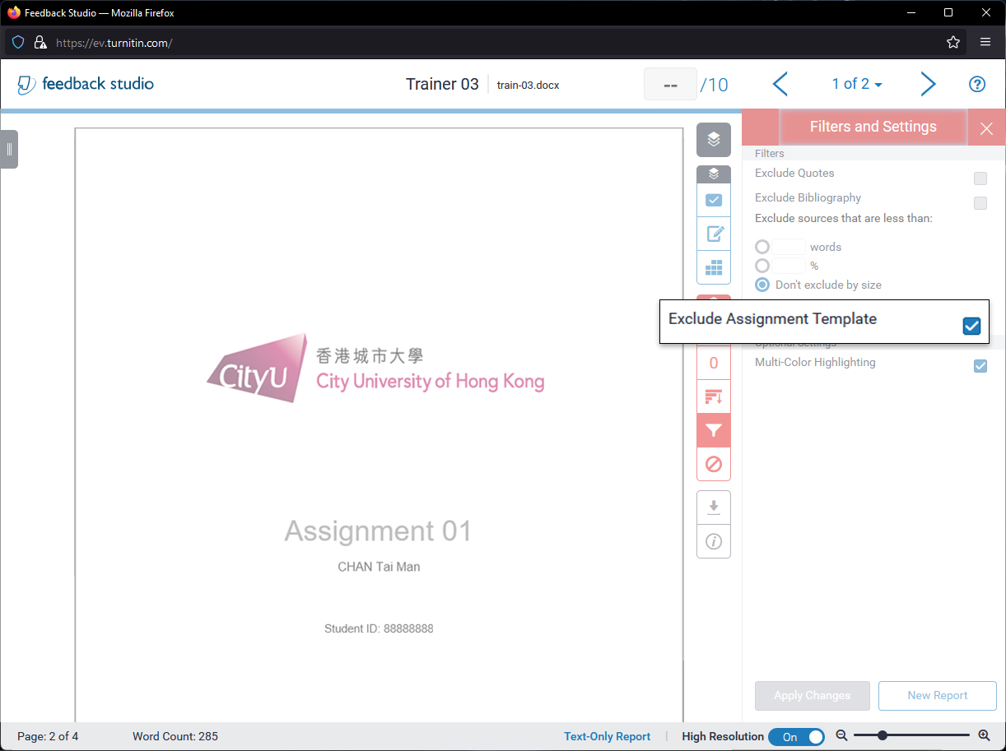Uncheck Exclude Assignment Template checkbox
This screenshot has height=751, width=1006.
coord(971,326)
